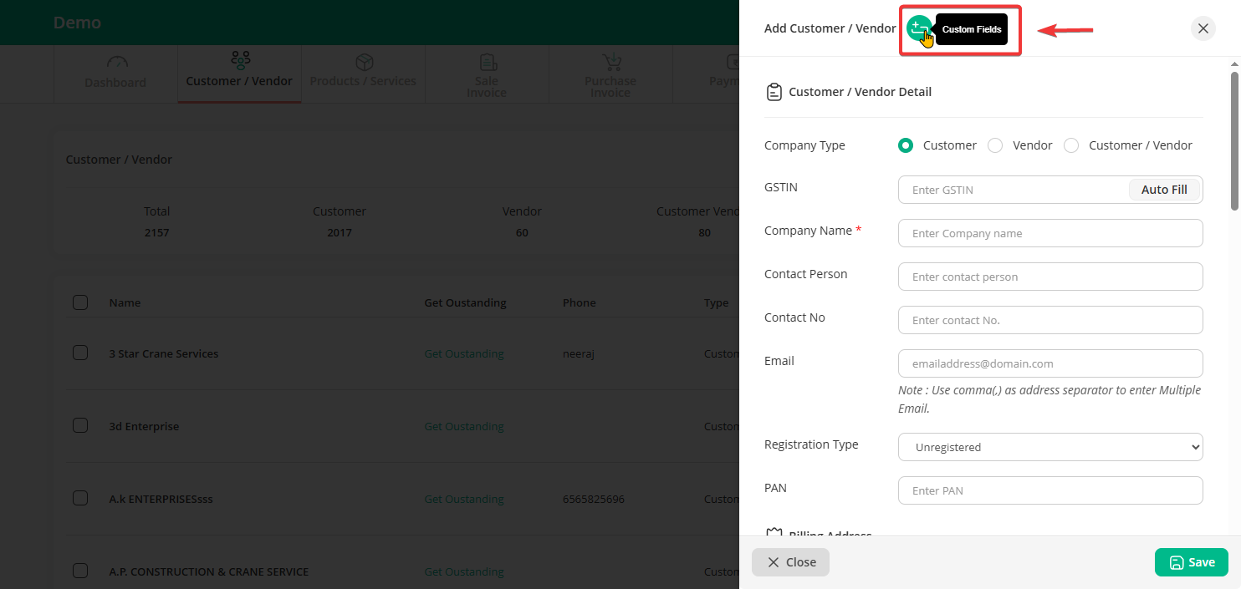Click Get Oustanding link for 3d Enterprise
Viewport: 1241px width, 589px height.
tap(463, 426)
